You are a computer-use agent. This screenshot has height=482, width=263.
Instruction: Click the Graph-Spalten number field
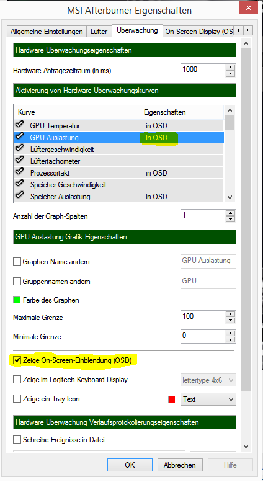[203, 216]
